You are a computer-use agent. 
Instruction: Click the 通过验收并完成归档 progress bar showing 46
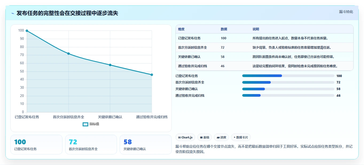point(288,95)
